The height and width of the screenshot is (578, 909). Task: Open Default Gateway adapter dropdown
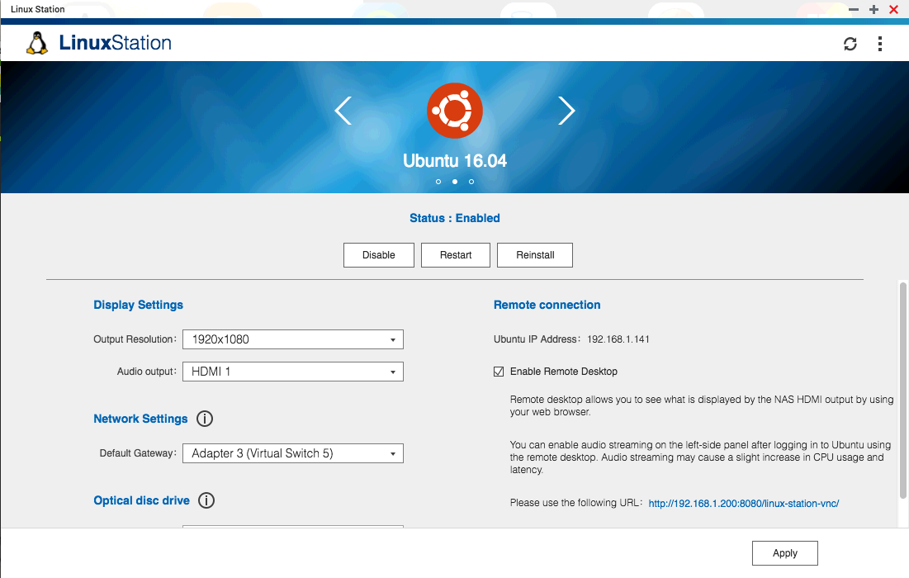(x=293, y=453)
